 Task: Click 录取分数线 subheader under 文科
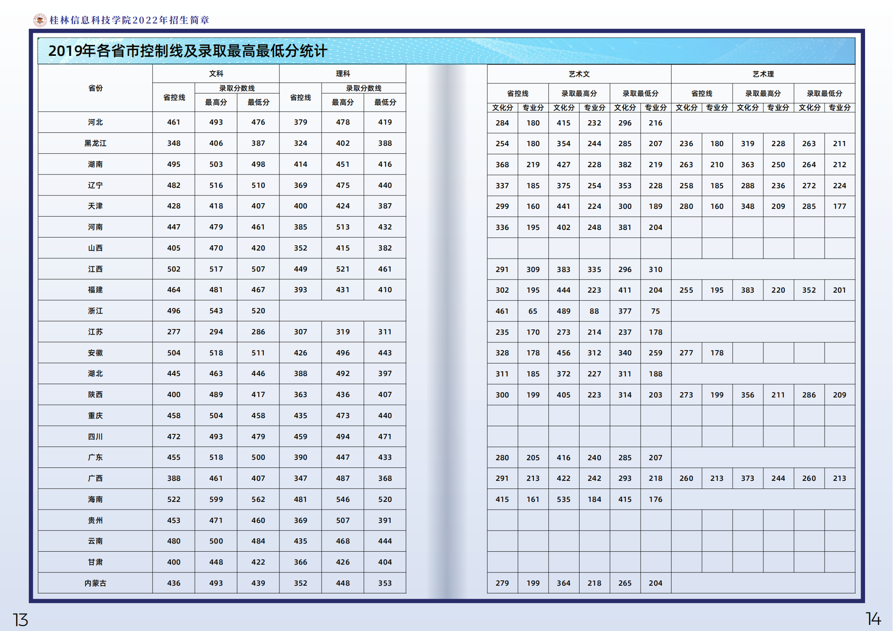237,88
